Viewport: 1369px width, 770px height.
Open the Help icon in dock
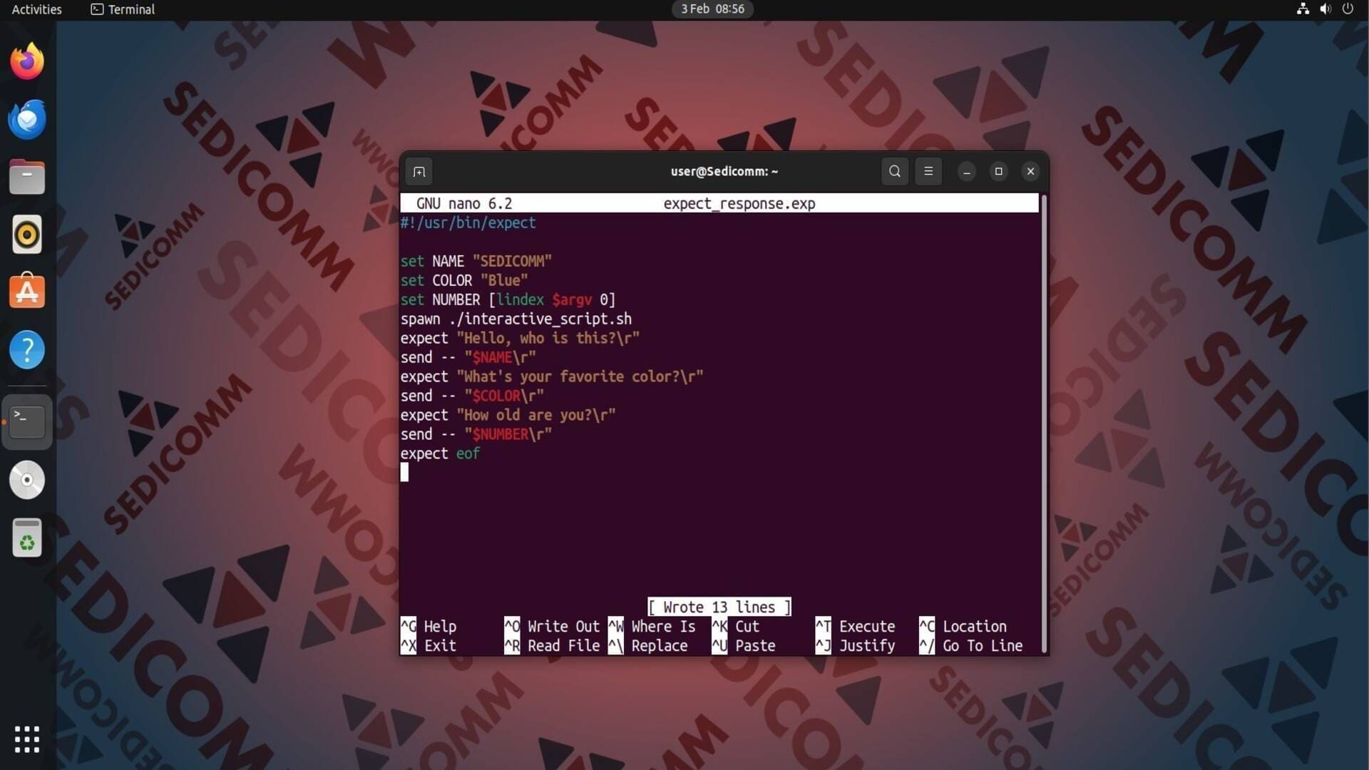[27, 349]
